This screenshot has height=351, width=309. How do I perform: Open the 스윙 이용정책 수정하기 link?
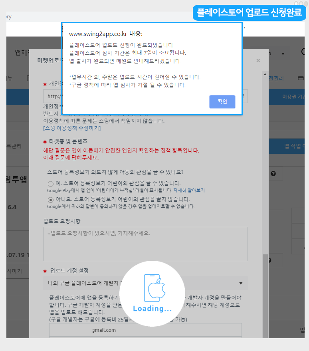pyautogui.click(x=72, y=128)
